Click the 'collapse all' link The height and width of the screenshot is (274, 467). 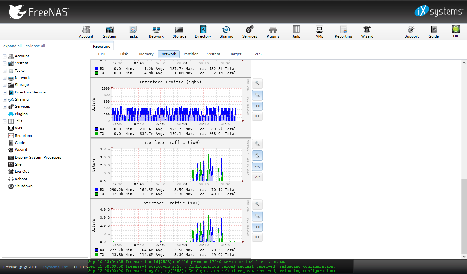35,46
